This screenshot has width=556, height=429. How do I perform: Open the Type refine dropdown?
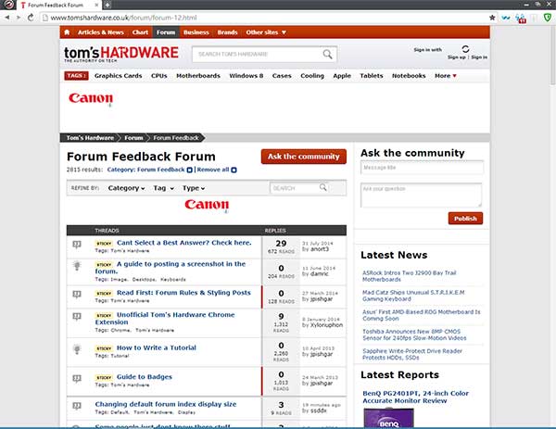[x=193, y=188]
